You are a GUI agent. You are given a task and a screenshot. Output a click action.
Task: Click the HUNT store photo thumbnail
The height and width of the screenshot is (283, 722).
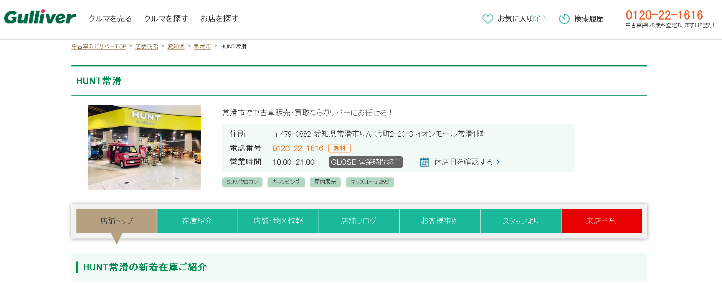tap(144, 147)
